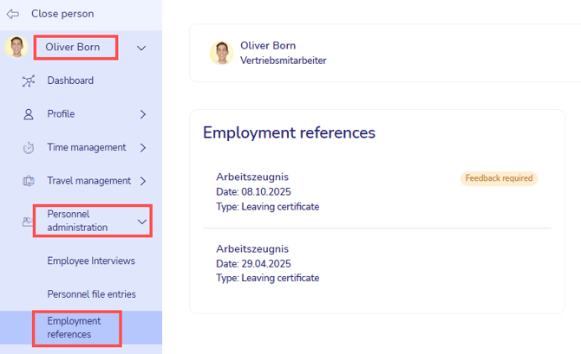Click the Dashboard icon in the sidebar
Screen dimensions: 581x354
29,80
